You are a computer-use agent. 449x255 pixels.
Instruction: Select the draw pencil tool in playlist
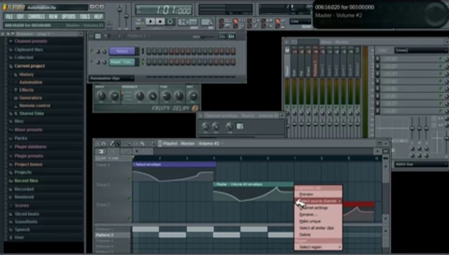(x=112, y=143)
